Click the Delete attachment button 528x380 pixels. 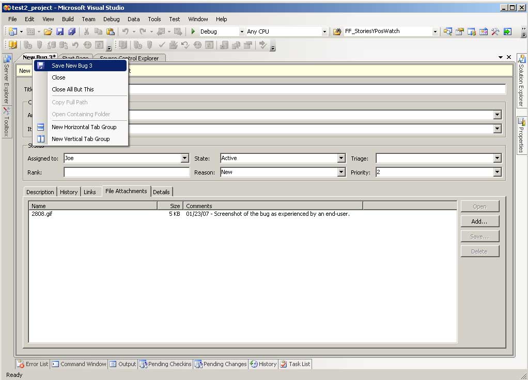click(479, 251)
